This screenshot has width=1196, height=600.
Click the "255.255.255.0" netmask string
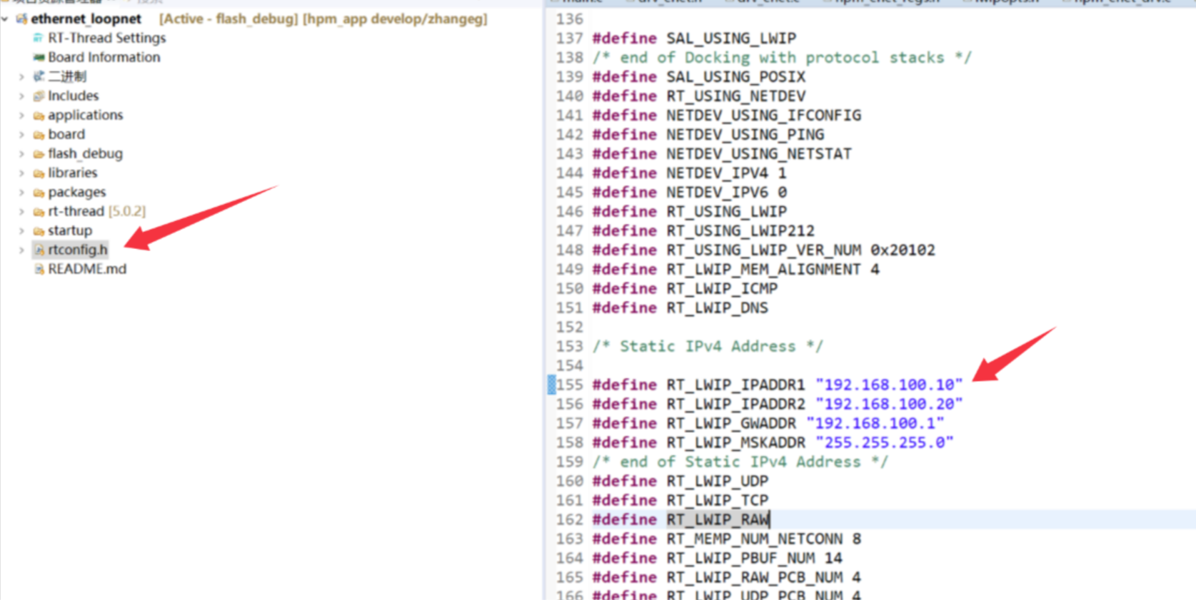[885, 442]
